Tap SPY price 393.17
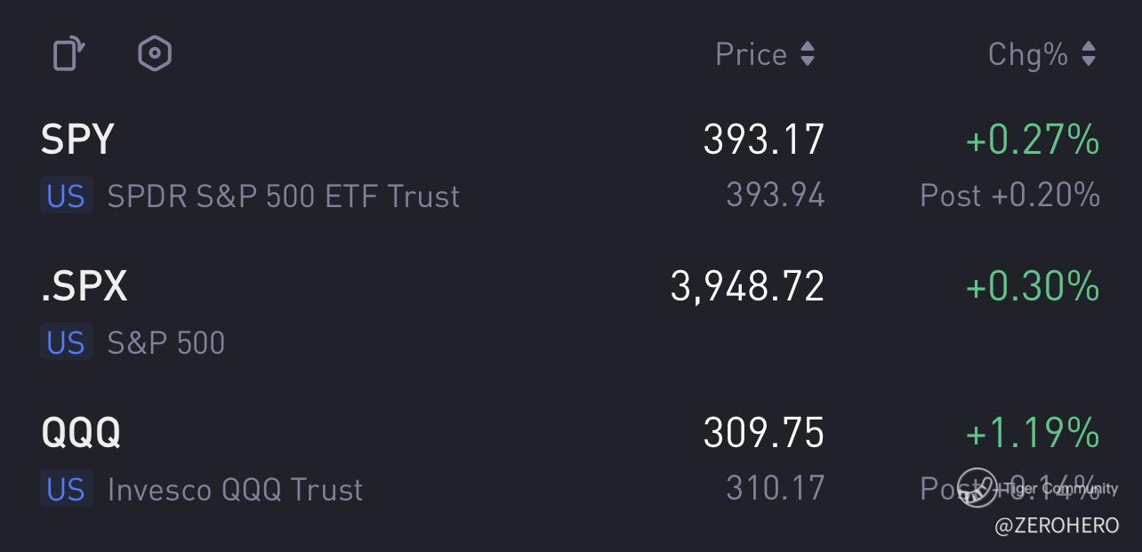This screenshot has width=1142, height=552. pyautogui.click(x=764, y=140)
